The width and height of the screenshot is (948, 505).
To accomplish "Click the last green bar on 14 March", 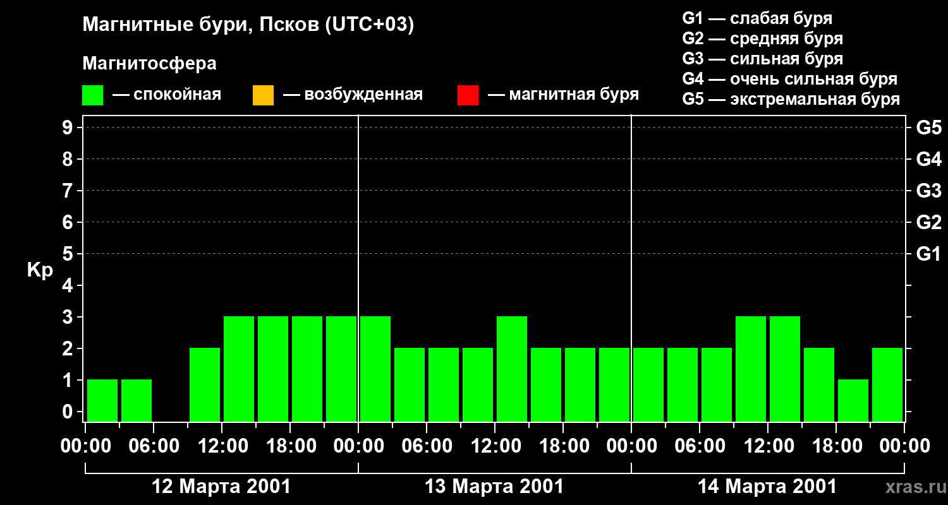I will 887,384.
